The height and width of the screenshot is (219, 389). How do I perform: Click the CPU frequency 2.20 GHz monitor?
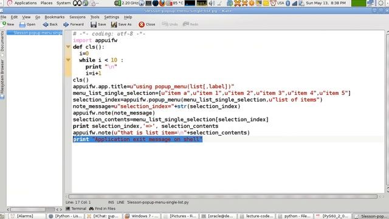click(x=127, y=3)
